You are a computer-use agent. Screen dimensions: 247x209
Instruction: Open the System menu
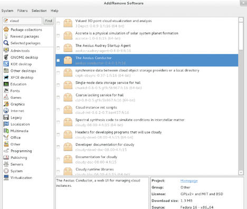click(x=7, y=11)
